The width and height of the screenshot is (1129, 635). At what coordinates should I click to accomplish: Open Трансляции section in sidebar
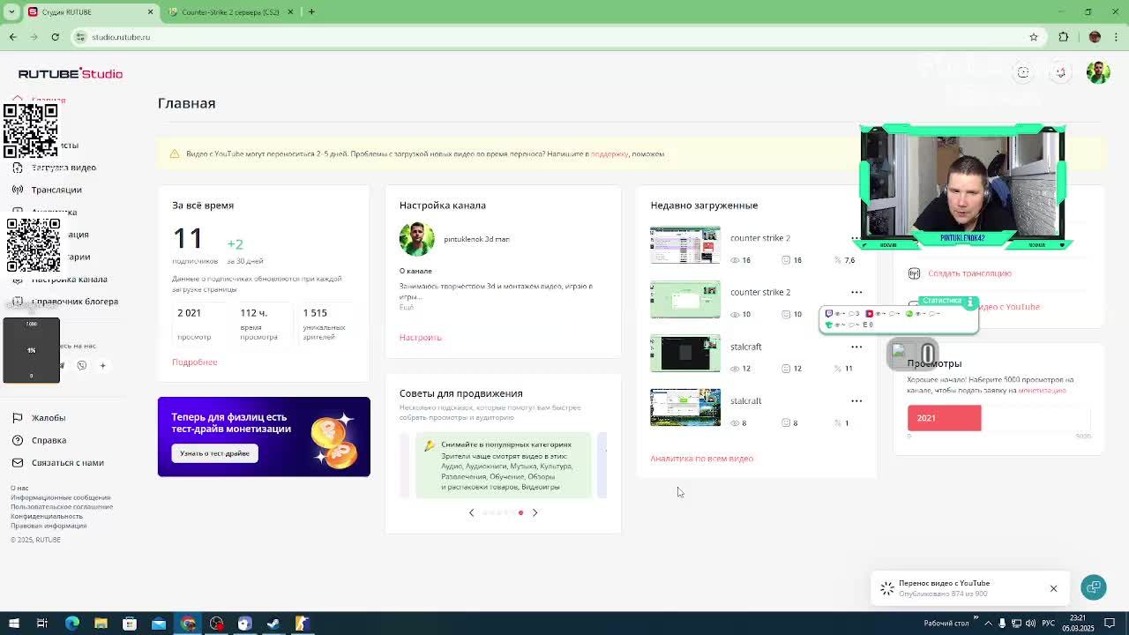[x=56, y=190]
